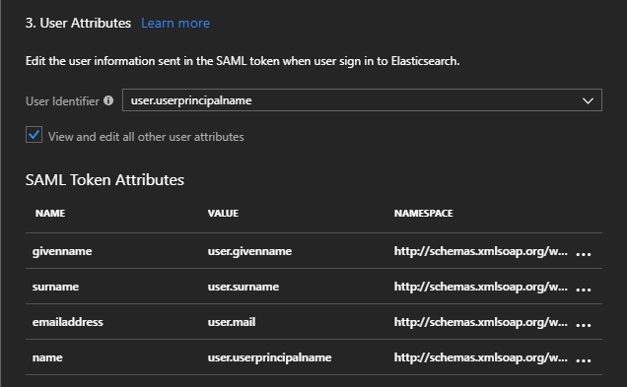Click the NAME column header
The height and width of the screenshot is (387, 627).
click(50, 214)
